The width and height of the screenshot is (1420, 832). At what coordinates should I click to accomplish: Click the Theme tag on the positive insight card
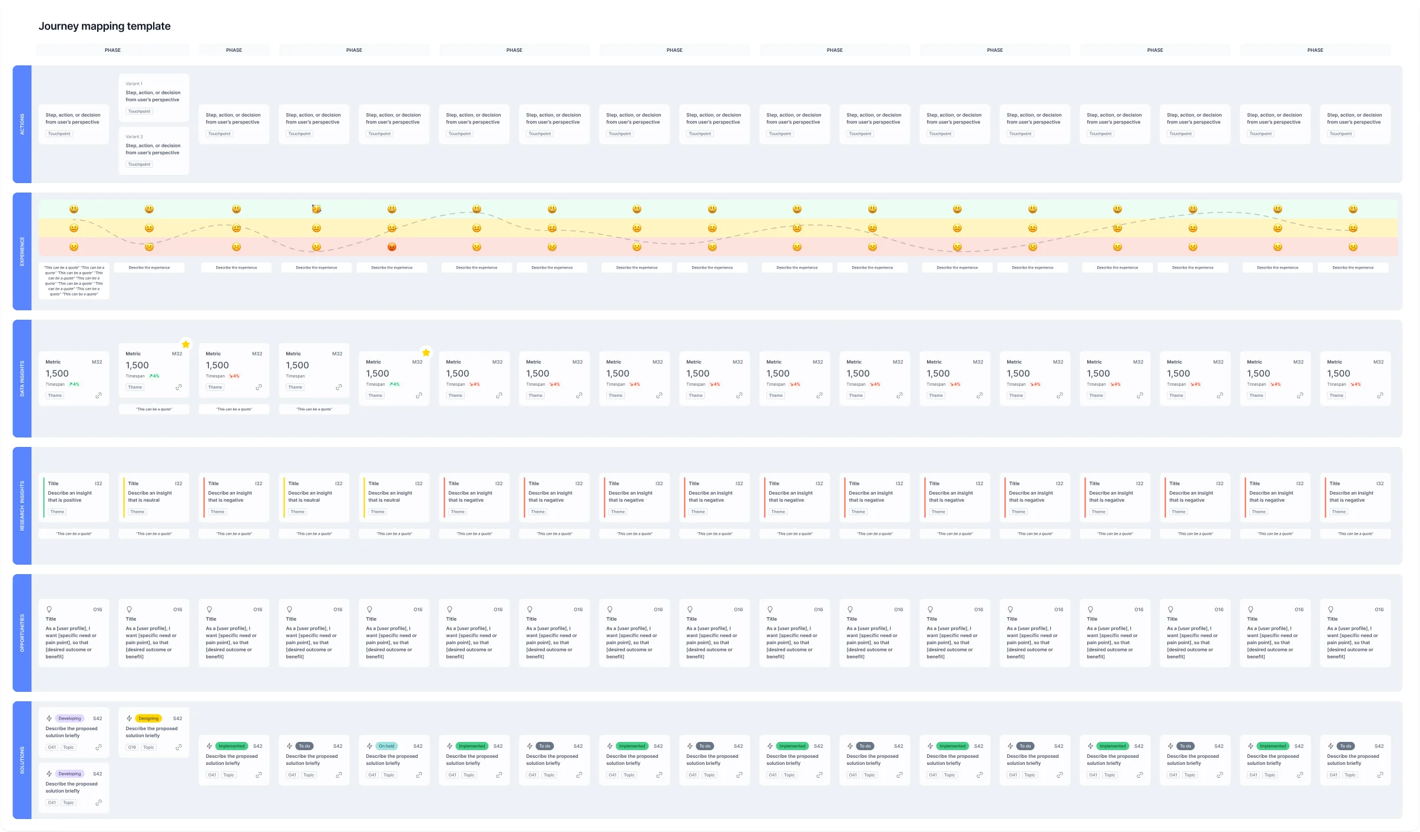[x=57, y=512]
